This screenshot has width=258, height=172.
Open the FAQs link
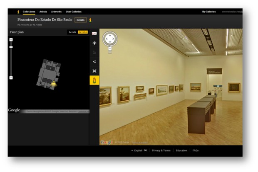[196, 150]
